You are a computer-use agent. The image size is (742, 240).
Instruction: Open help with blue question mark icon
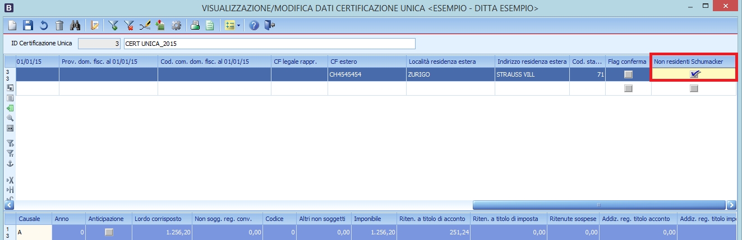254,25
